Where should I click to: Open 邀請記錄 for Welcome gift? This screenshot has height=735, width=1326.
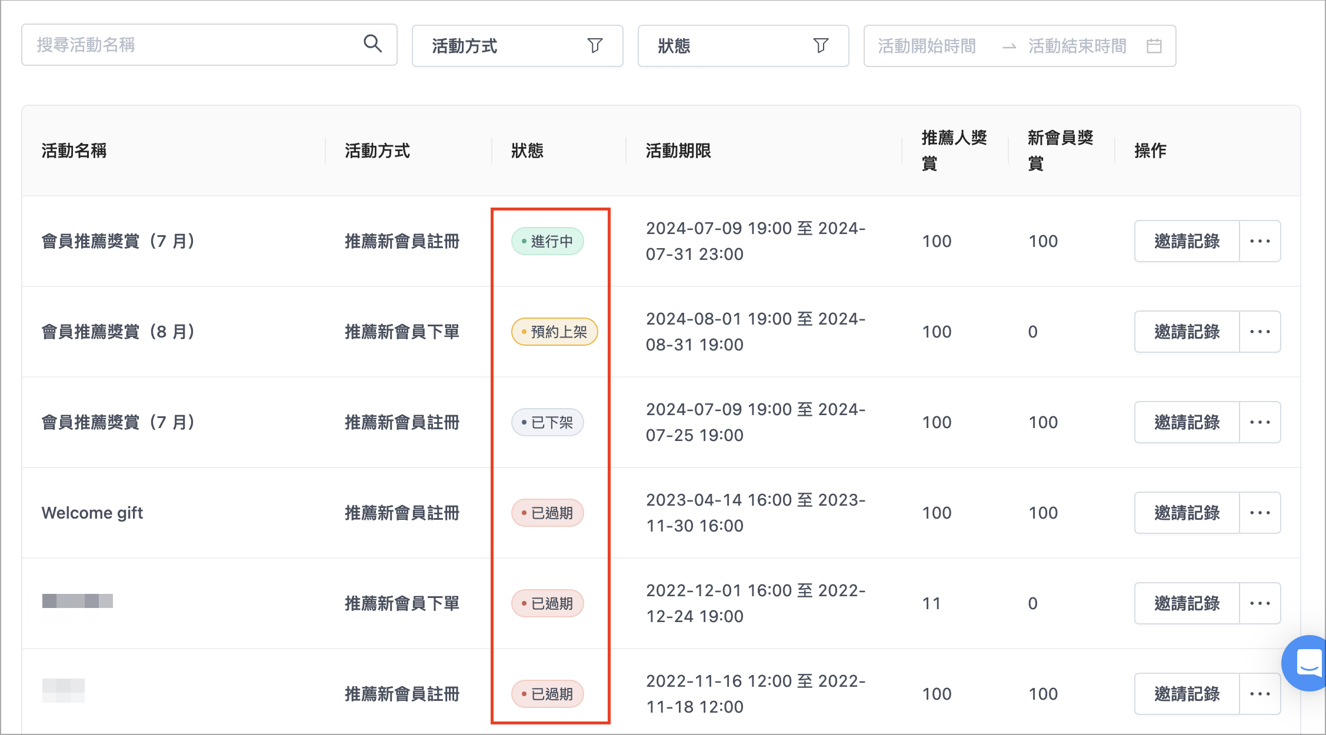1187,513
